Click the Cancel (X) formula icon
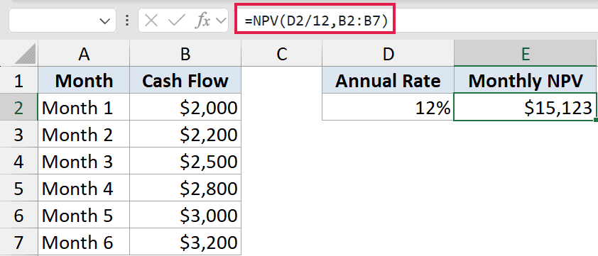598x256 pixels. (x=151, y=21)
